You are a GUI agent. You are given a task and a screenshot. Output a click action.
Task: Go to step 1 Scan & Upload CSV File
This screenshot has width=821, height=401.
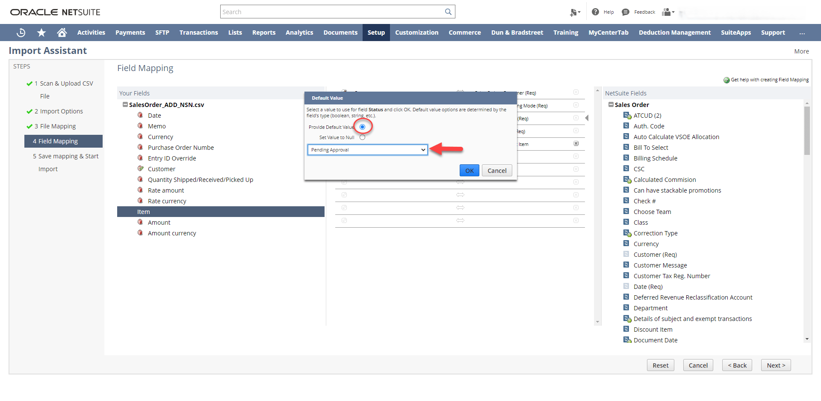pyautogui.click(x=64, y=90)
